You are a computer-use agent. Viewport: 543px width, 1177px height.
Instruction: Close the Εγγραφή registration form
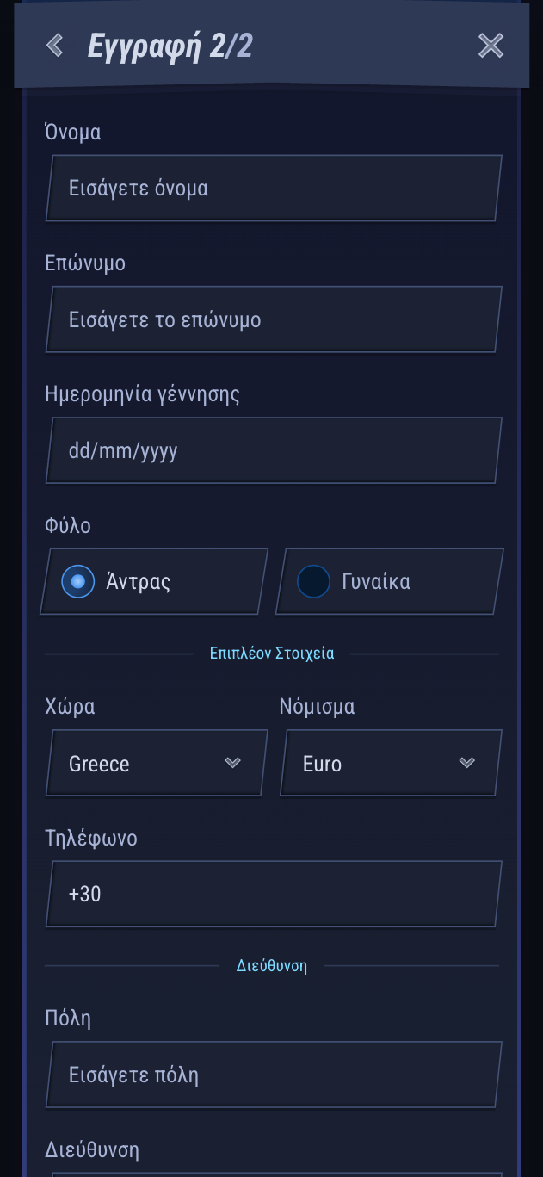coord(491,46)
